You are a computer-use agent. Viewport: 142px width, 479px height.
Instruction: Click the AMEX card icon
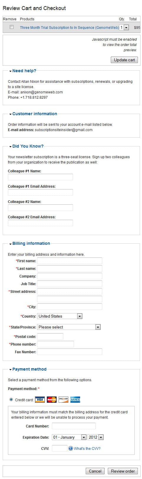pos(75,400)
